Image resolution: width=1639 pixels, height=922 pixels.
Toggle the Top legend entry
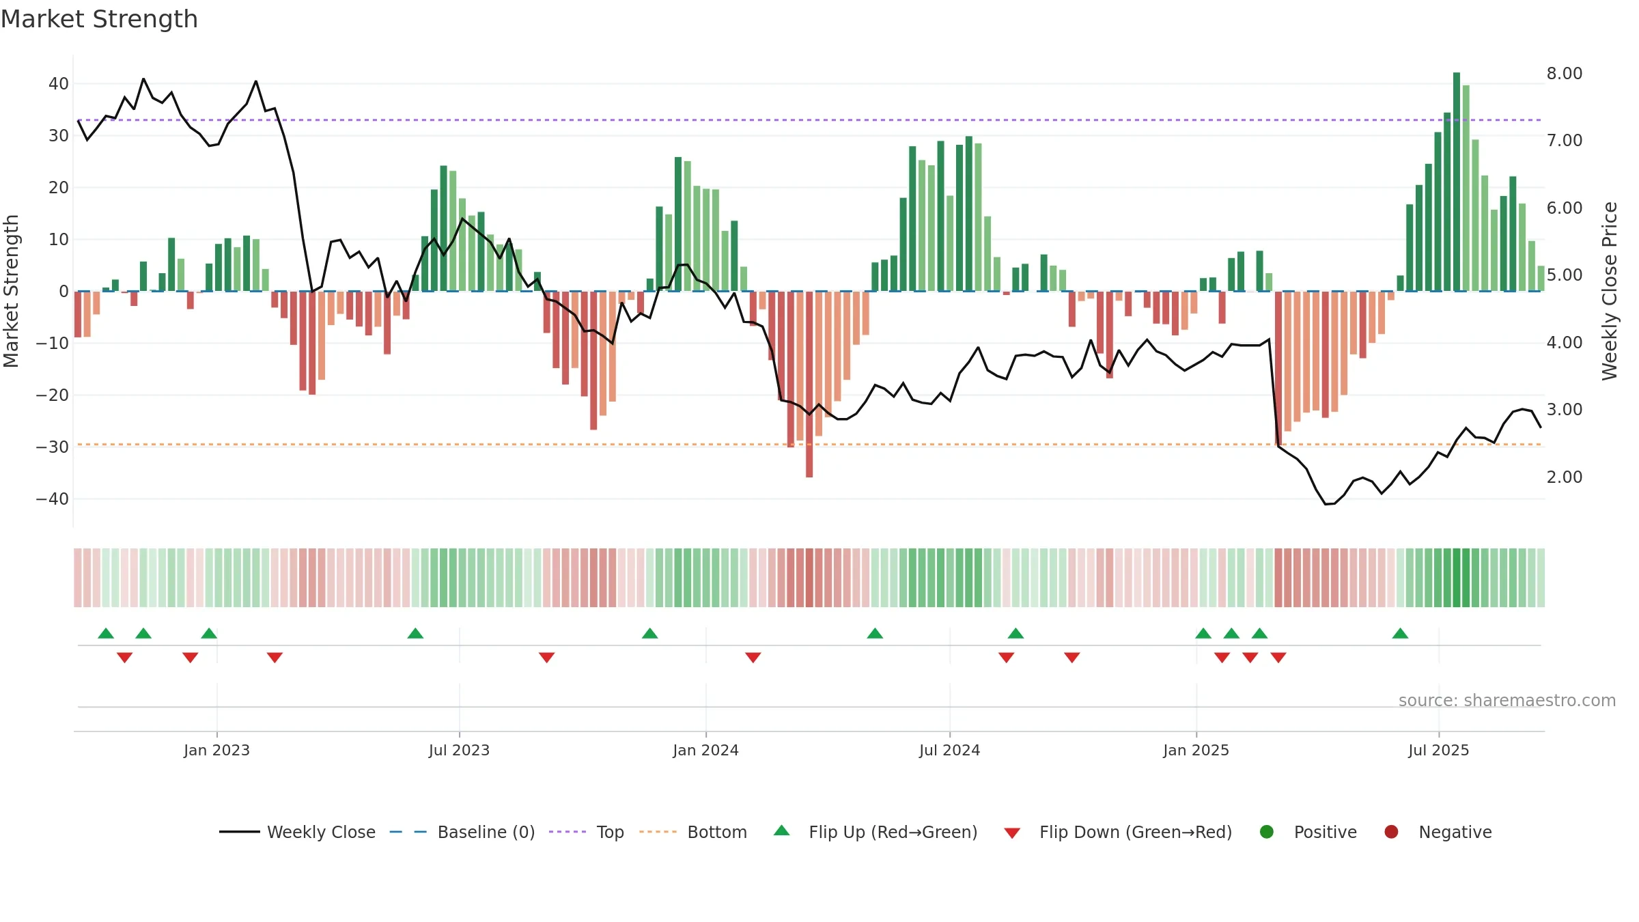tap(587, 832)
